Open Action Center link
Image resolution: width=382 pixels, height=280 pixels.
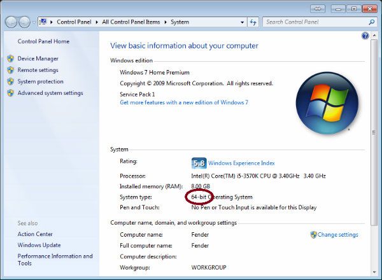35,234
